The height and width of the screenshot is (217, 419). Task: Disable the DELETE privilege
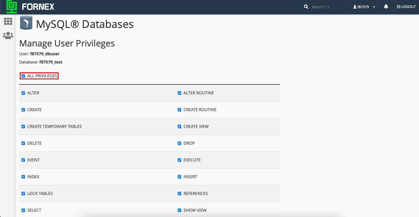[23, 143]
